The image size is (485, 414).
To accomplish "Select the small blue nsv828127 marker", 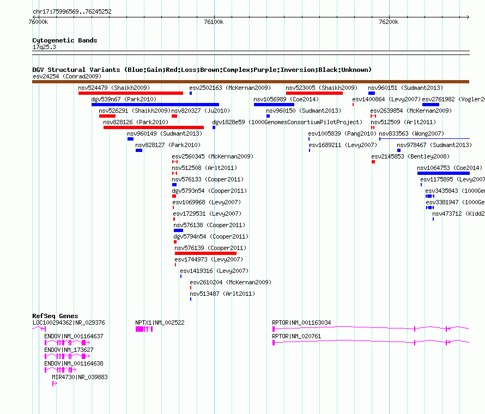I will click(x=139, y=150).
